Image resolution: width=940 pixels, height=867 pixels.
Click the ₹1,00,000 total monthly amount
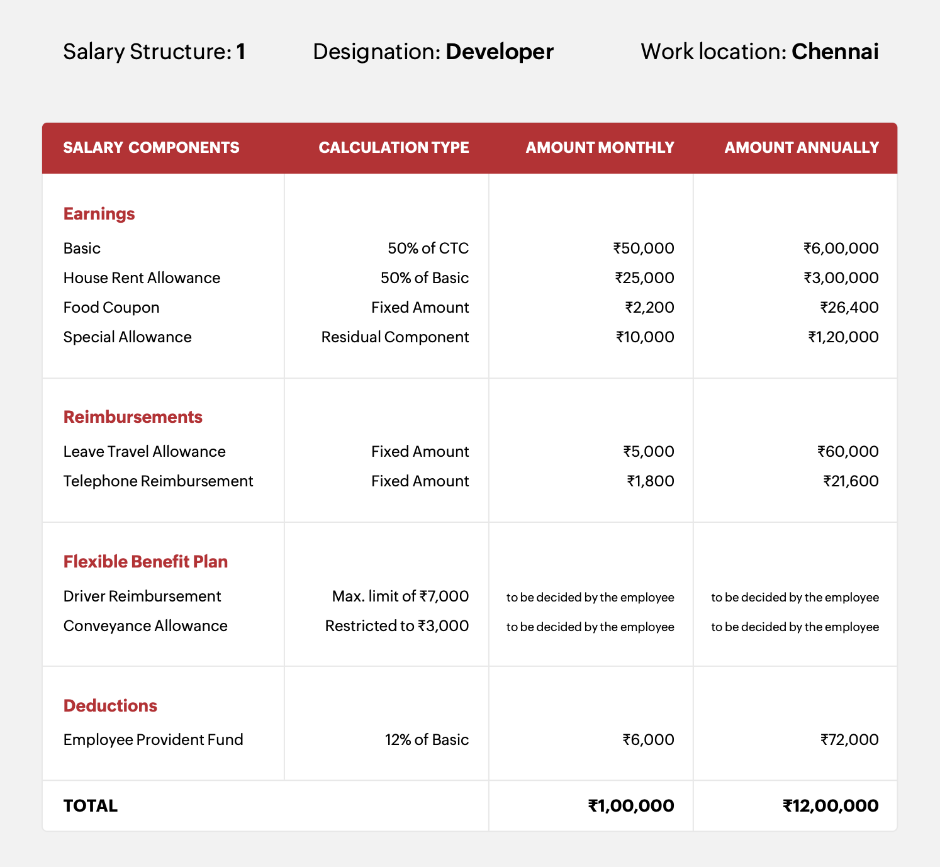coord(631,806)
